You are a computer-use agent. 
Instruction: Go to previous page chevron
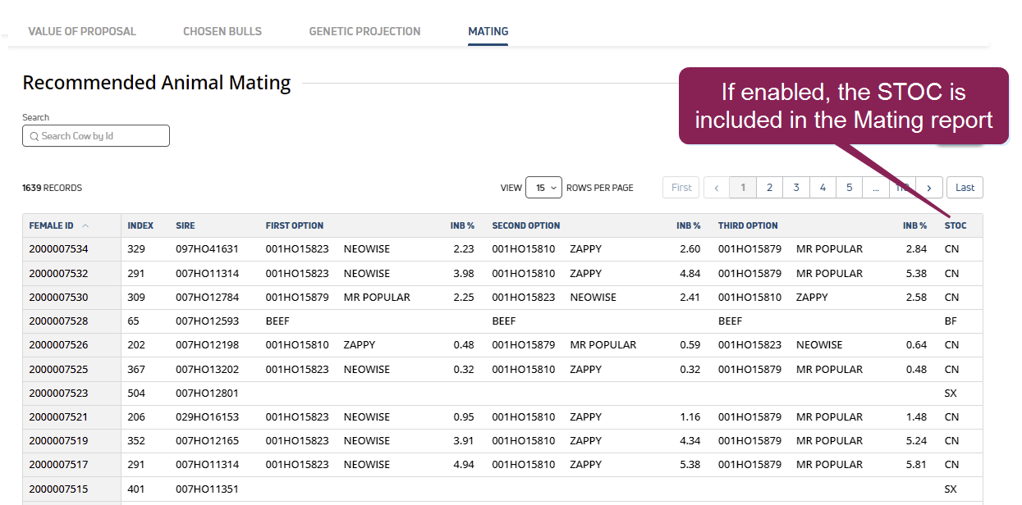716,188
